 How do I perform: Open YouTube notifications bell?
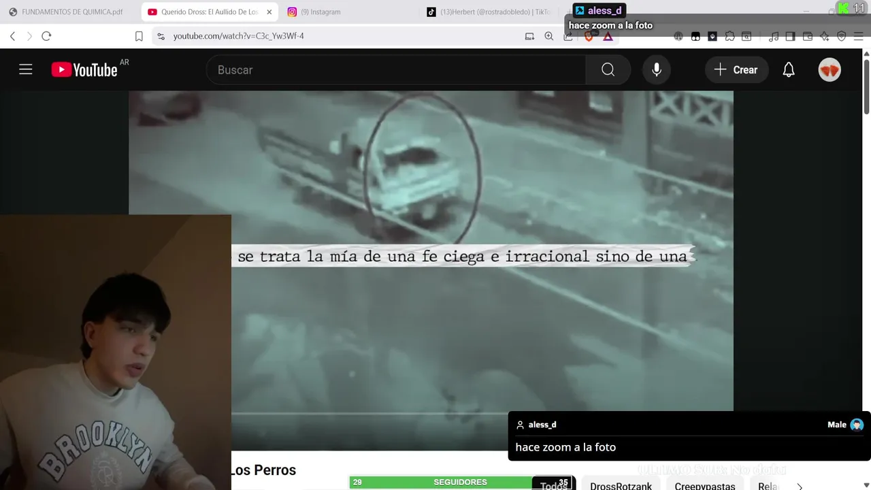tap(789, 69)
